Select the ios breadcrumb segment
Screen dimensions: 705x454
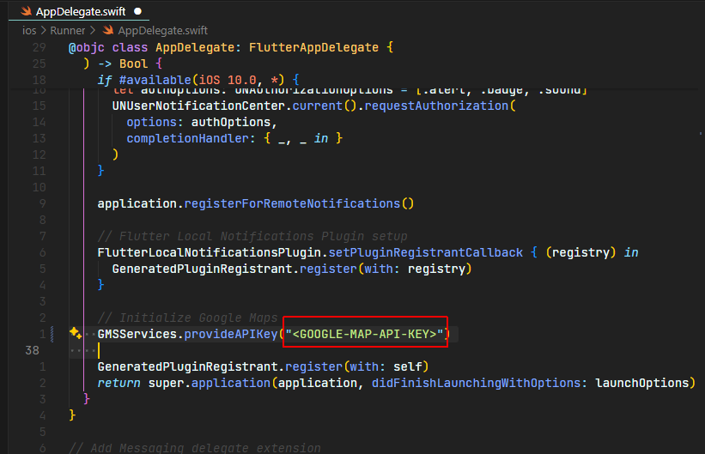(x=29, y=31)
